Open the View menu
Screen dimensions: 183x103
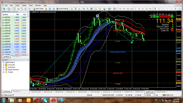11,5
